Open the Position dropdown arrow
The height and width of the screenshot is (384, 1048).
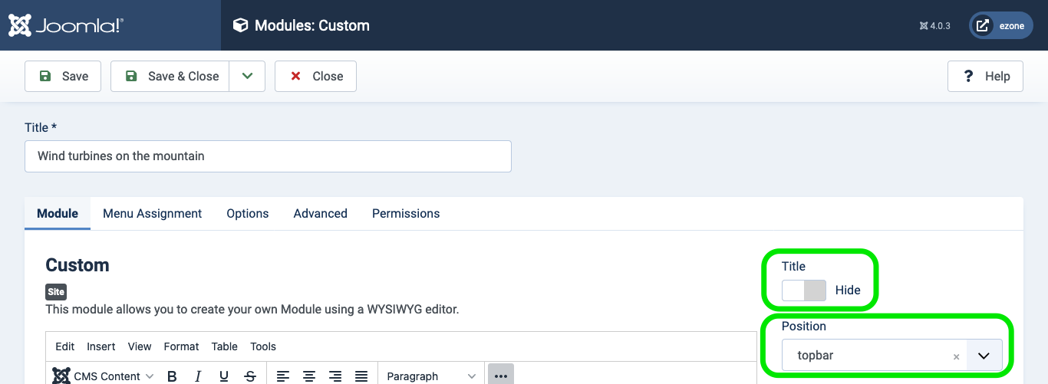click(x=984, y=356)
